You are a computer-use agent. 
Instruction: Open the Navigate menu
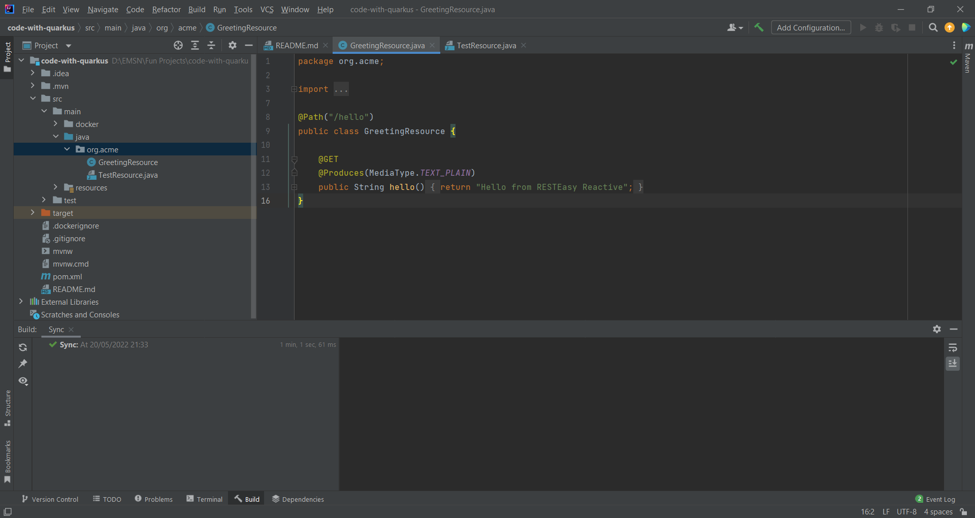[x=103, y=9]
